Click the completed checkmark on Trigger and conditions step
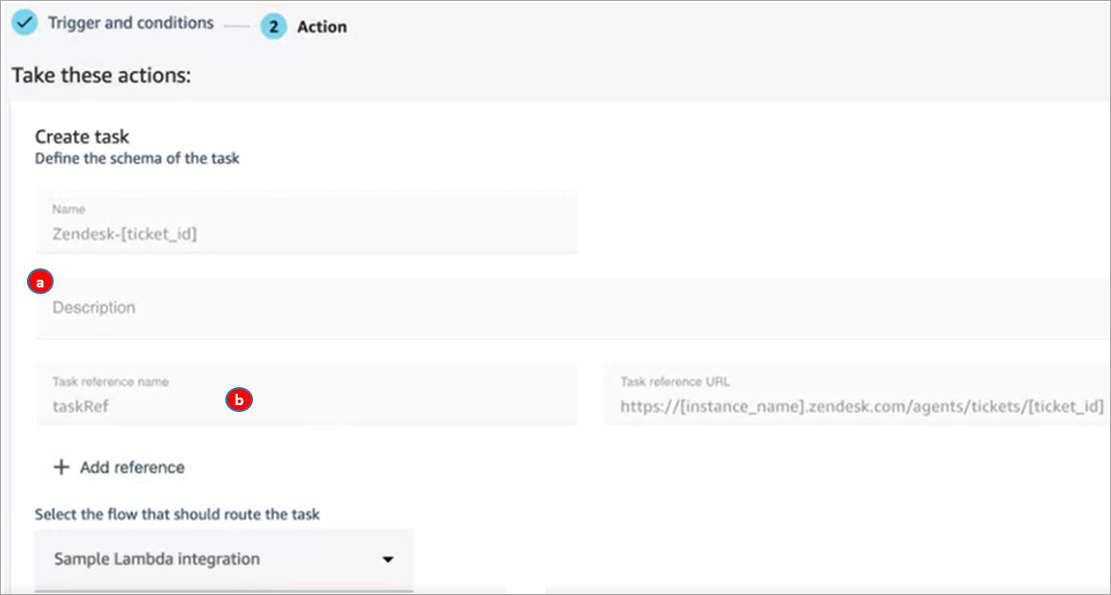 click(x=24, y=22)
